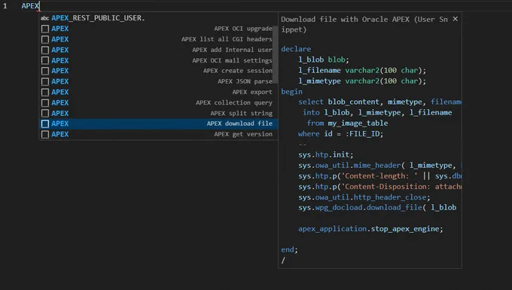Choose the APEX split string snippet
Screen dimensions: 512x290
tap(159, 113)
